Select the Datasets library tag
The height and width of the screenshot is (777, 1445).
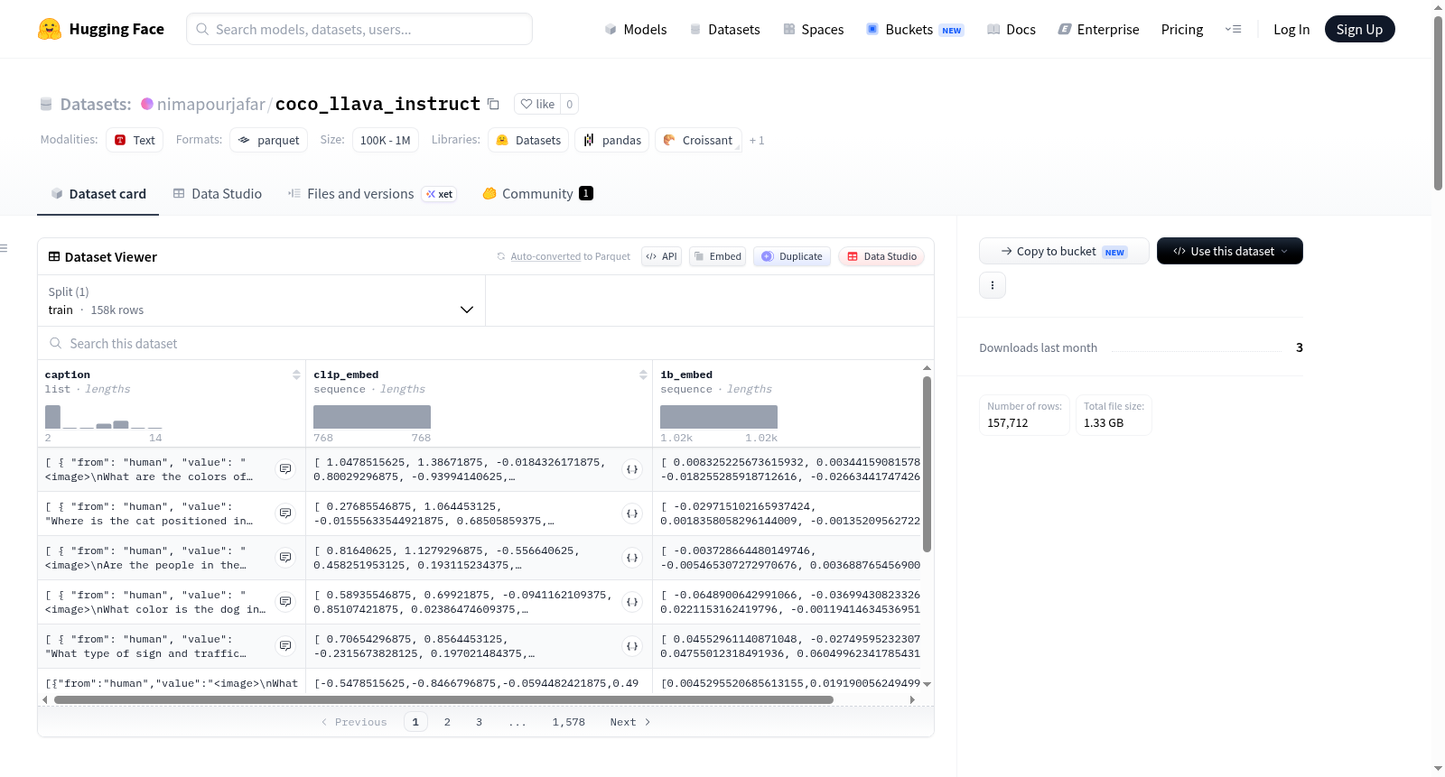pos(529,140)
